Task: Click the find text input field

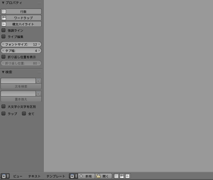Action: coord(18,81)
